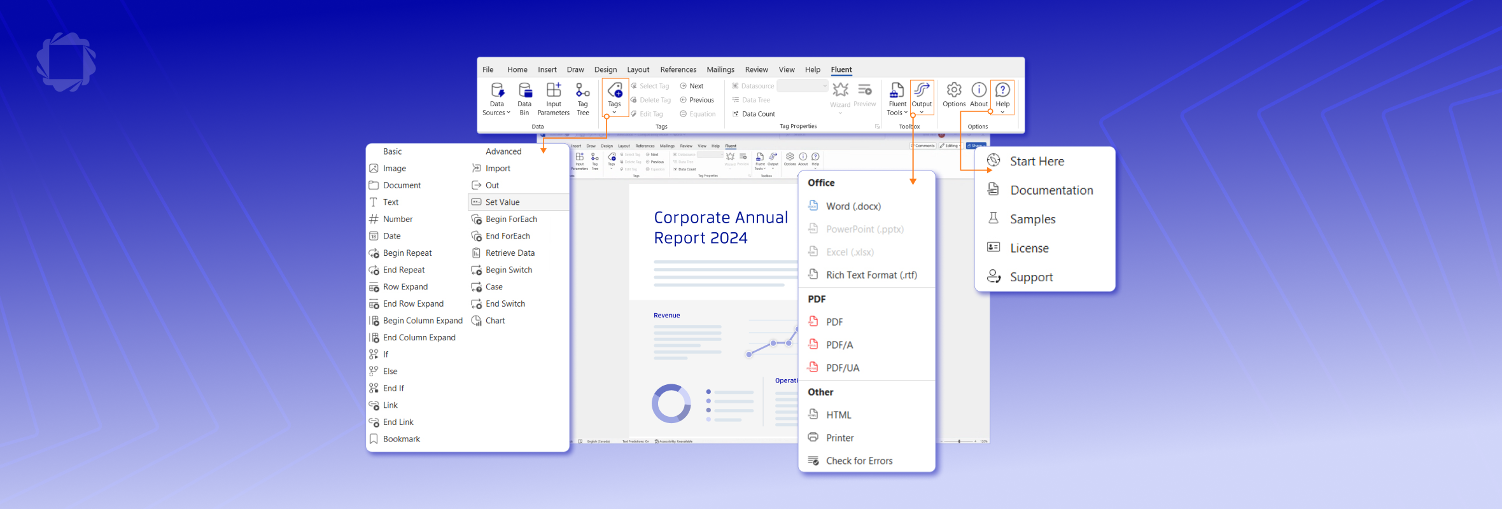1502x509 pixels.
Task: Launch the Wizard from the enlarged ribbon
Action: [x=840, y=99]
